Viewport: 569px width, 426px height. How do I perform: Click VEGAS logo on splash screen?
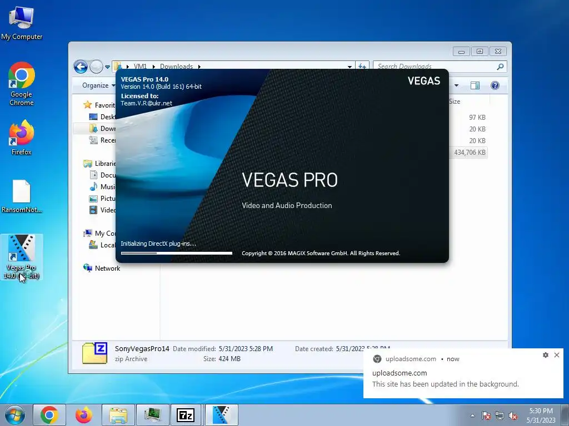click(424, 81)
